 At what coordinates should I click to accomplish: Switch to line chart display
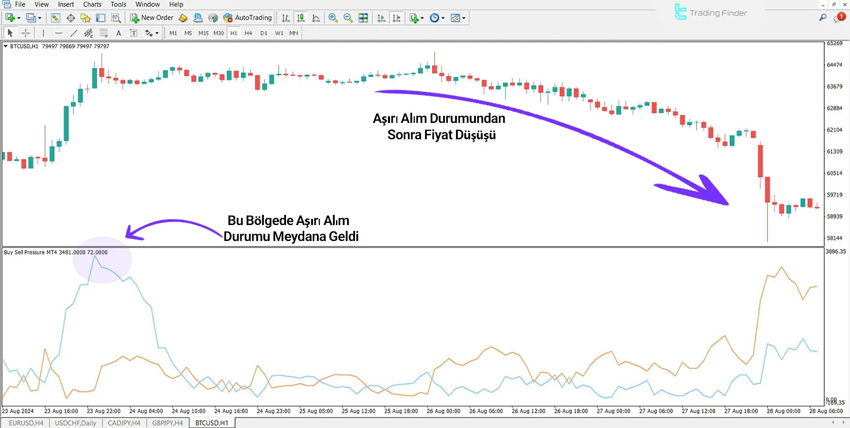tap(316, 18)
